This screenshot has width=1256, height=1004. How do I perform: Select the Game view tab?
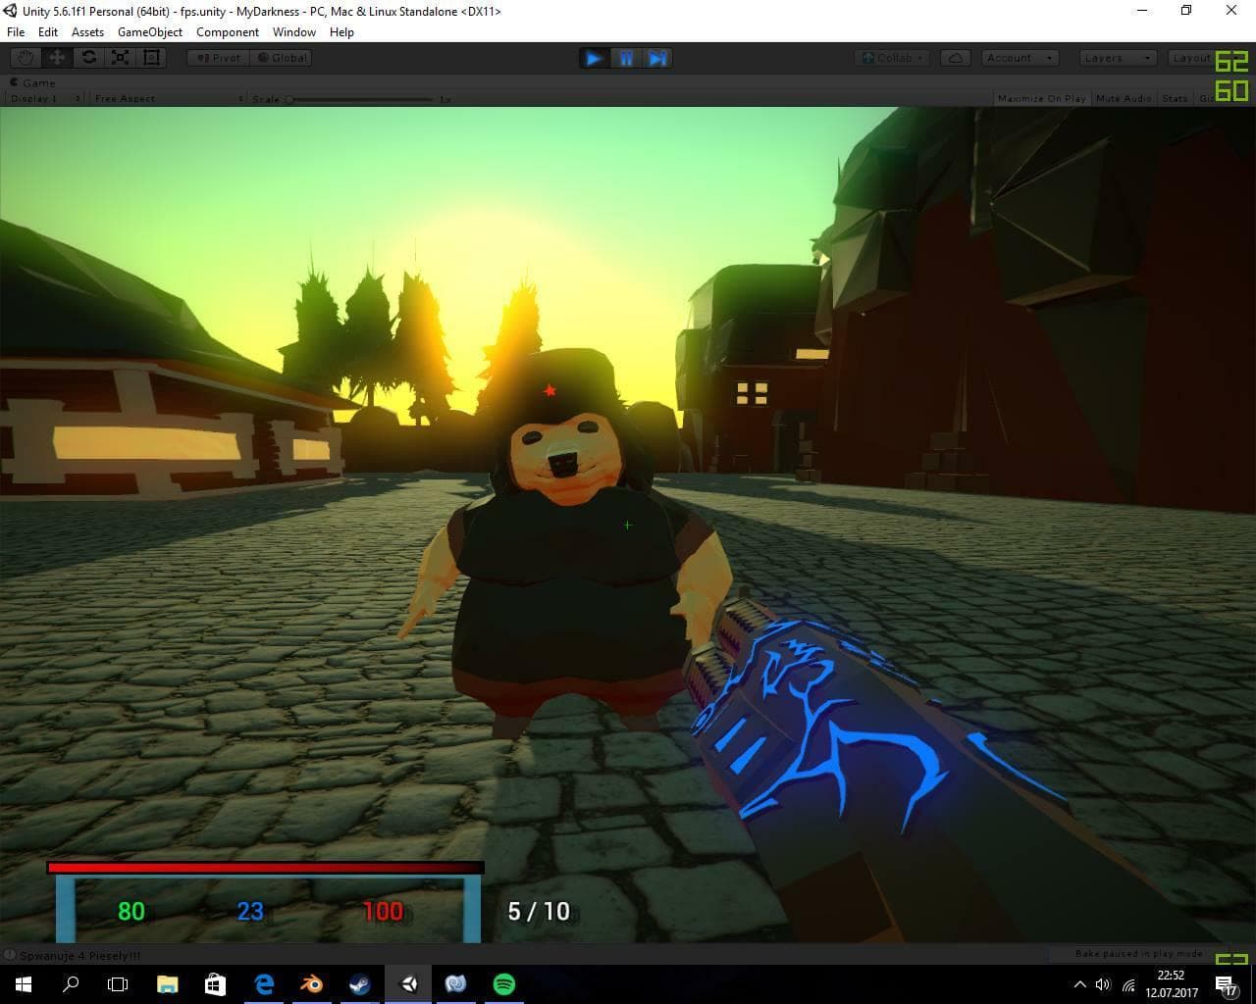point(33,82)
